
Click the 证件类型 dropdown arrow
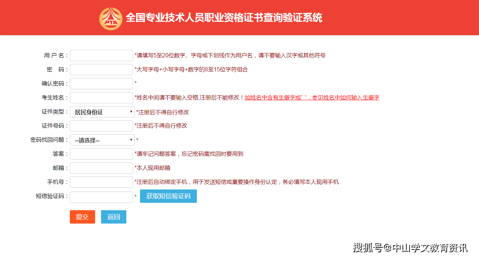point(131,112)
